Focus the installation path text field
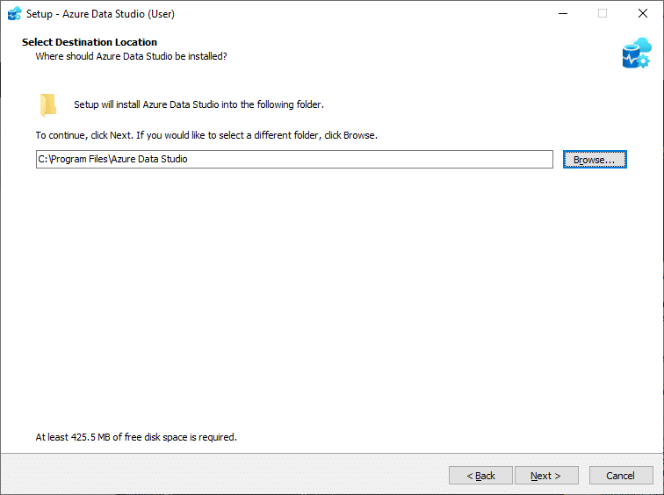Screen dimensions: 664x495 click(x=294, y=160)
